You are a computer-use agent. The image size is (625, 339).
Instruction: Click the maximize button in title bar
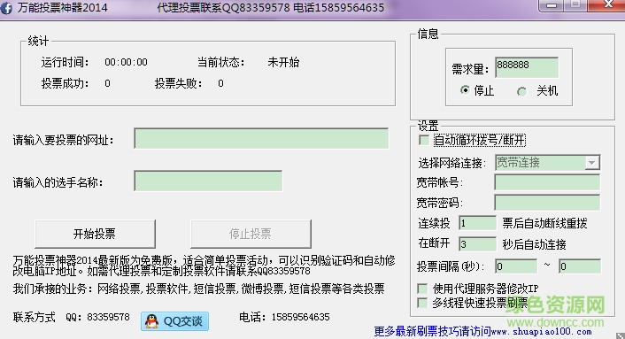[575, 5]
